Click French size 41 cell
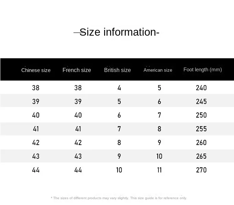Viewport: 234px width, 205px height. [78, 129]
